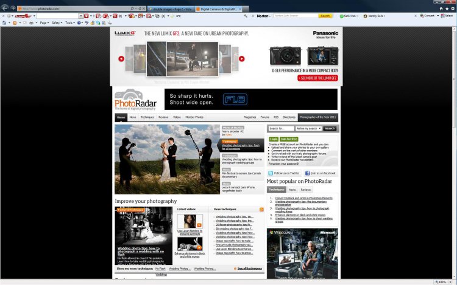Click the browser Back arrow button
457x285 pixels.
5,8
